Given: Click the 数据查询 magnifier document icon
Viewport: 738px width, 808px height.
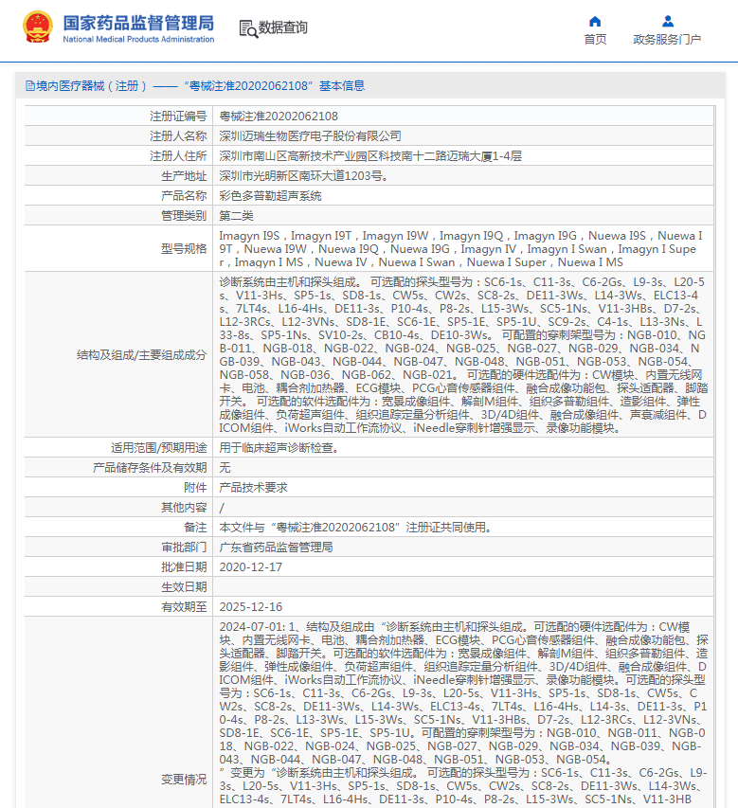Looking at the screenshot, I should click(248, 28).
